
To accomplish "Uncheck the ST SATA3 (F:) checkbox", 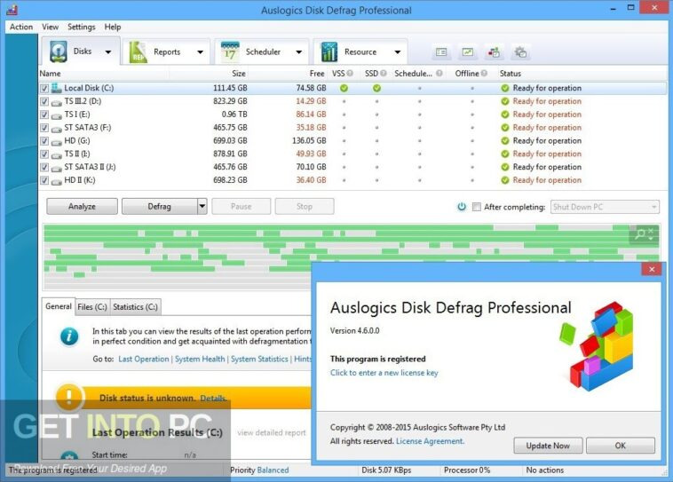I will click(x=44, y=128).
